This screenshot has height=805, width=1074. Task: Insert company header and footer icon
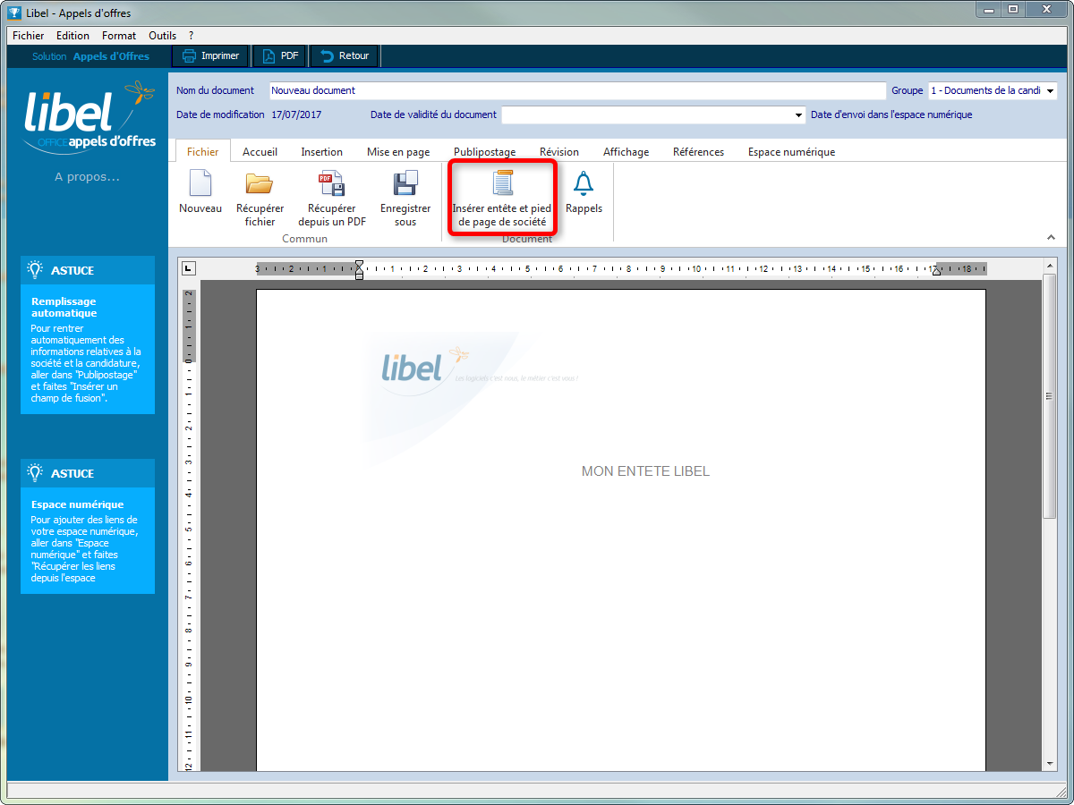502,182
